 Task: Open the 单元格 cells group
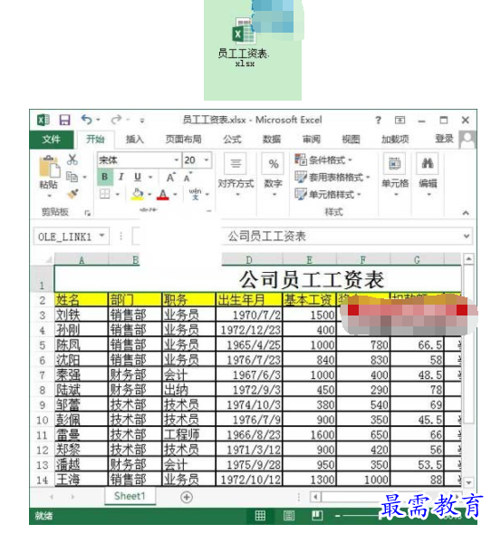click(395, 175)
